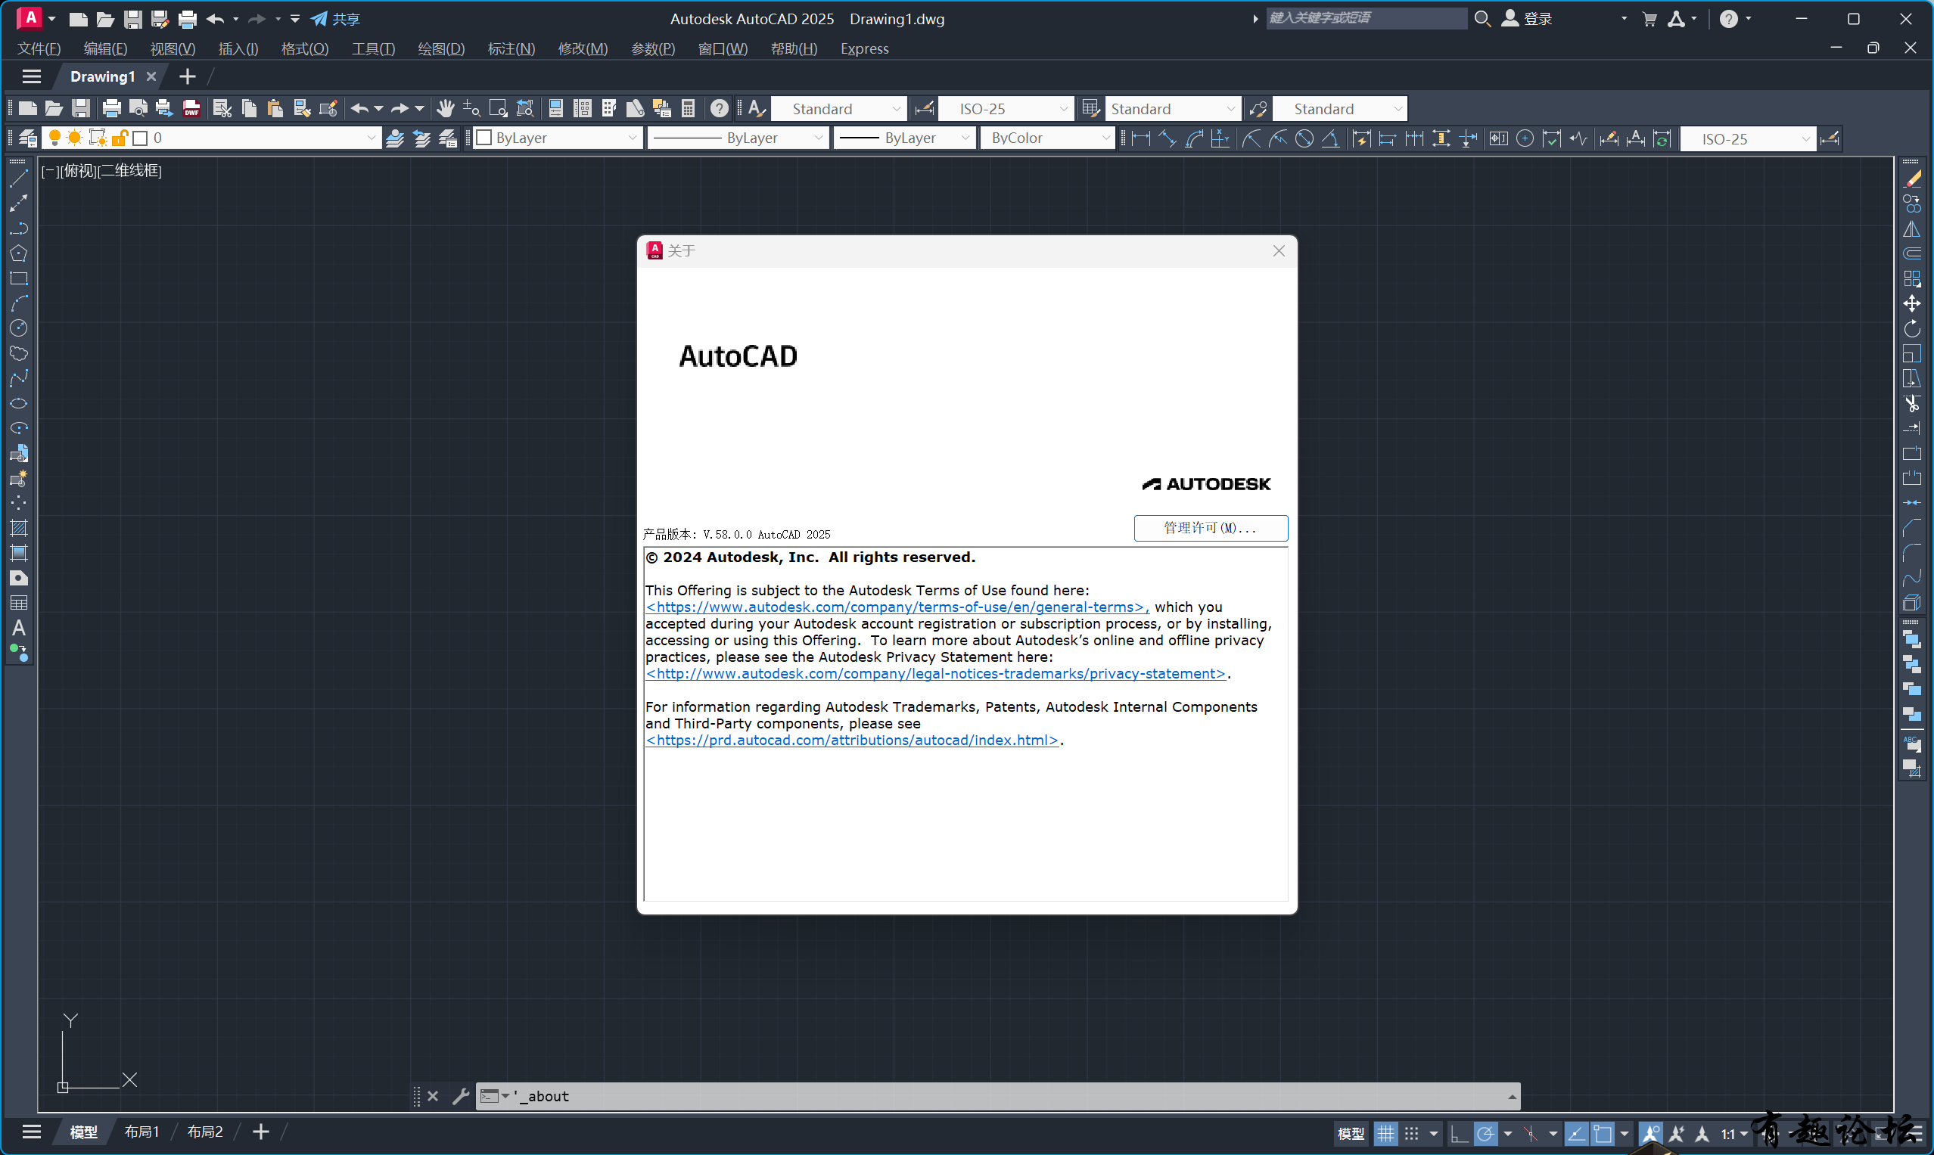Screen dimensions: 1934x1155
Task: Close the 关于 about dialog
Action: [1279, 250]
